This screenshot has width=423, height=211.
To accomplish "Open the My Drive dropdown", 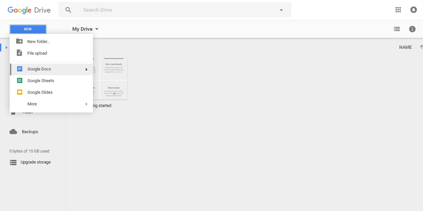I will tap(86, 29).
